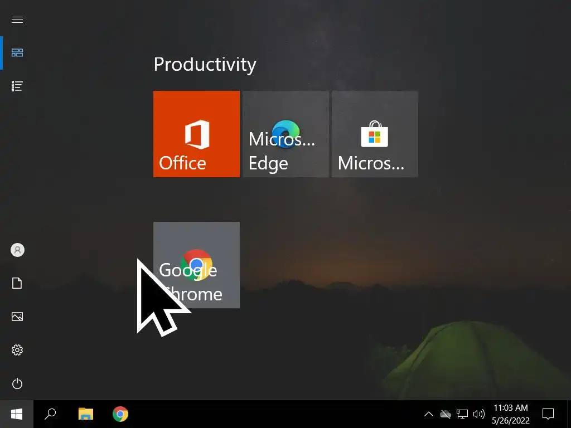This screenshot has width=571, height=428.
Task: Click the Productivity group heading
Action: coord(205,65)
